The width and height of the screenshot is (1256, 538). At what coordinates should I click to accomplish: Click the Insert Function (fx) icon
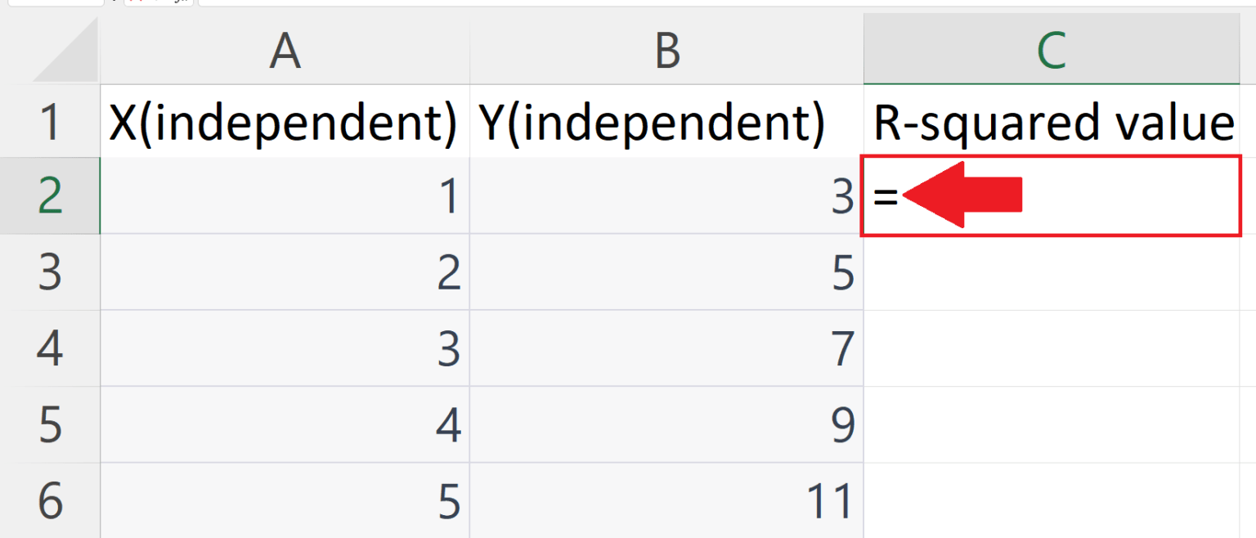click(182, 2)
